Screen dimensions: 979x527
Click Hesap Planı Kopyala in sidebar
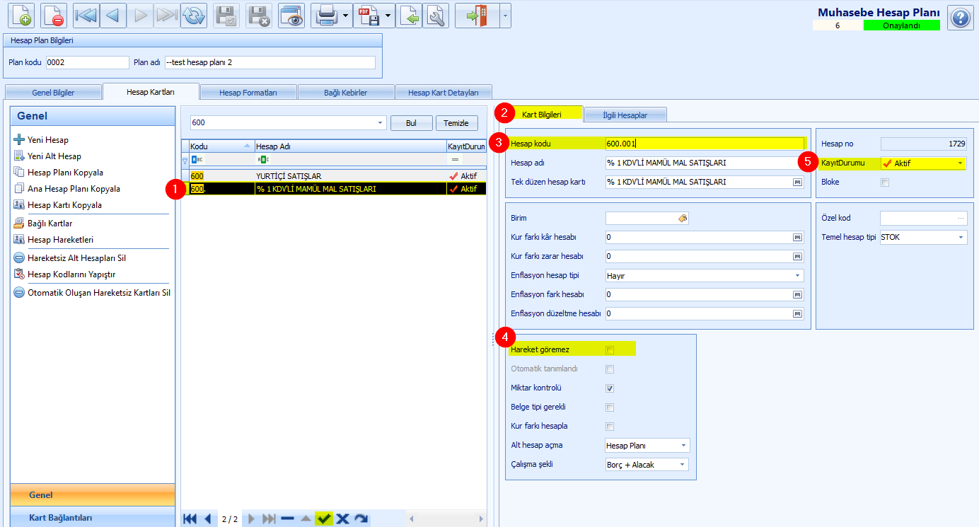click(x=65, y=173)
